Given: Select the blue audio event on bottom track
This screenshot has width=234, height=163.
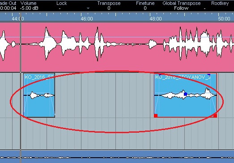Looking at the screenshot, I should [117, 157].
